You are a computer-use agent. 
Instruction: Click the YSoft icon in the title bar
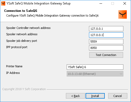(3, 3)
